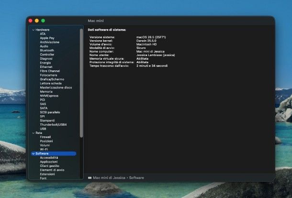This screenshot has height=198, width=292.
Task: Select NVMExpress in the sidebar
Action: 49,96
